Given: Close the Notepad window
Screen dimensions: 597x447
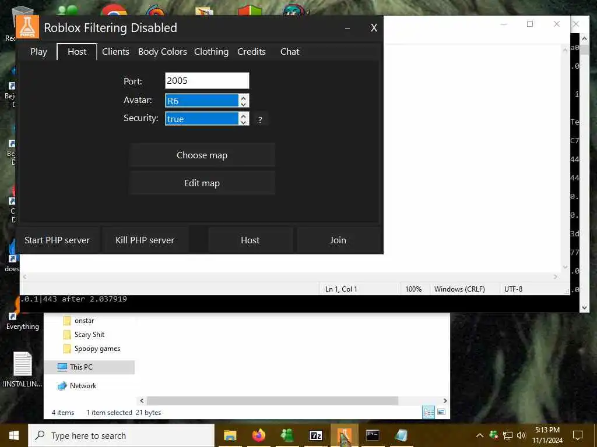Looking at the screenshot, I should [556, 24].
